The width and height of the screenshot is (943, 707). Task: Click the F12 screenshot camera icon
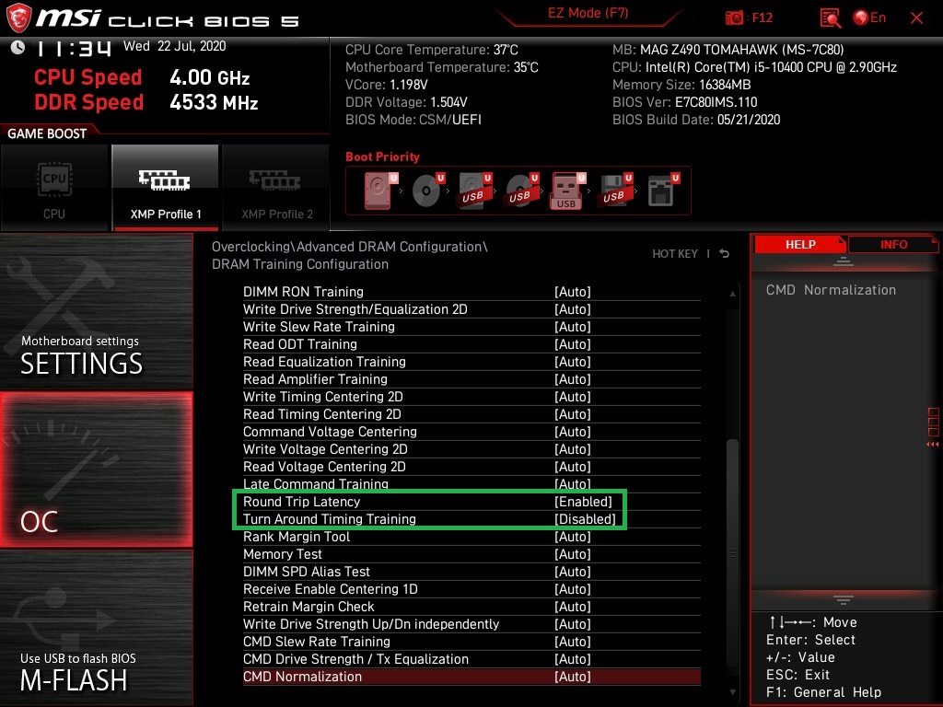(x=734, y=18)
